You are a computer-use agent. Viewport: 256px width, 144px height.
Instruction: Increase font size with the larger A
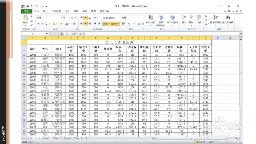coord(72,18)
